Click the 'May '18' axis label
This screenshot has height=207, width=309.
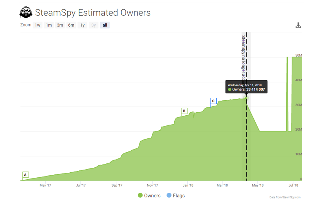pos(258,185)
